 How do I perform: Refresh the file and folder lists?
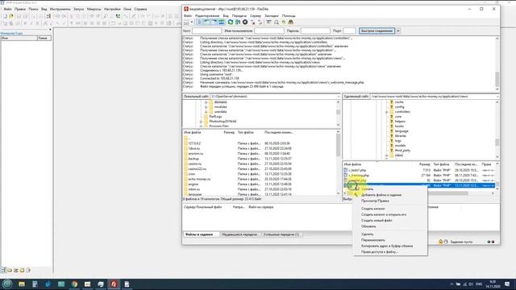coord(231,23)
